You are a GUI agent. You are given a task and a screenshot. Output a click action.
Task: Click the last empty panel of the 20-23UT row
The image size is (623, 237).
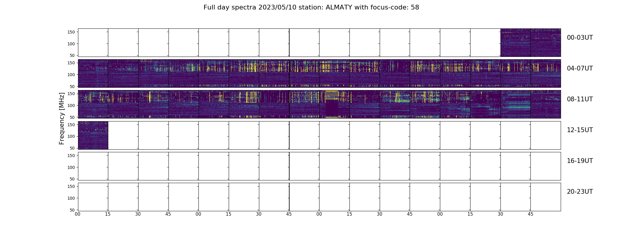546,197
